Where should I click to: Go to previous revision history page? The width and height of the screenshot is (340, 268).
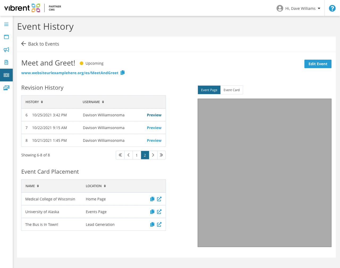pyautogui.click(x=129, y=155)
